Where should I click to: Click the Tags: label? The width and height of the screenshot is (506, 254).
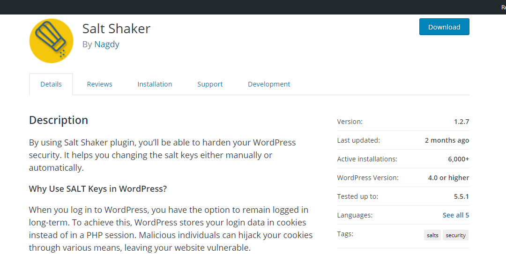pyautogui.click(x=345, y=234)
